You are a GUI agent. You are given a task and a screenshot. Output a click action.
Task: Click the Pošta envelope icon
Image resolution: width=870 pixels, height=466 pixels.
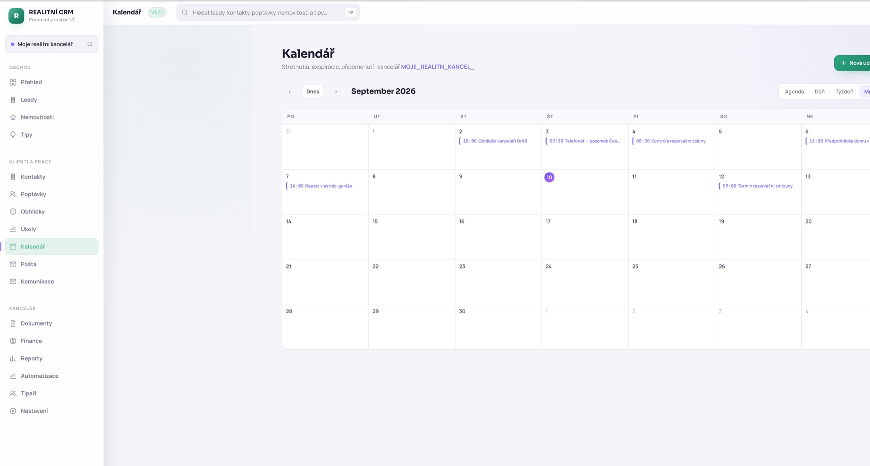13,264
